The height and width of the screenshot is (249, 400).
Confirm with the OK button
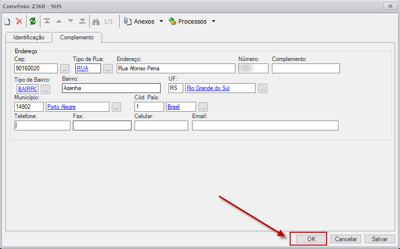[x=311, y=239]
